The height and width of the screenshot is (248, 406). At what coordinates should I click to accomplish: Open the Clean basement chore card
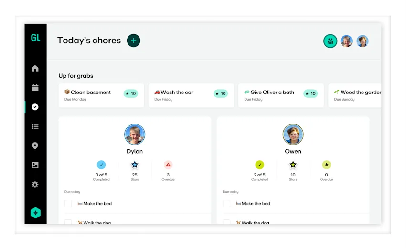coord(101,95)
